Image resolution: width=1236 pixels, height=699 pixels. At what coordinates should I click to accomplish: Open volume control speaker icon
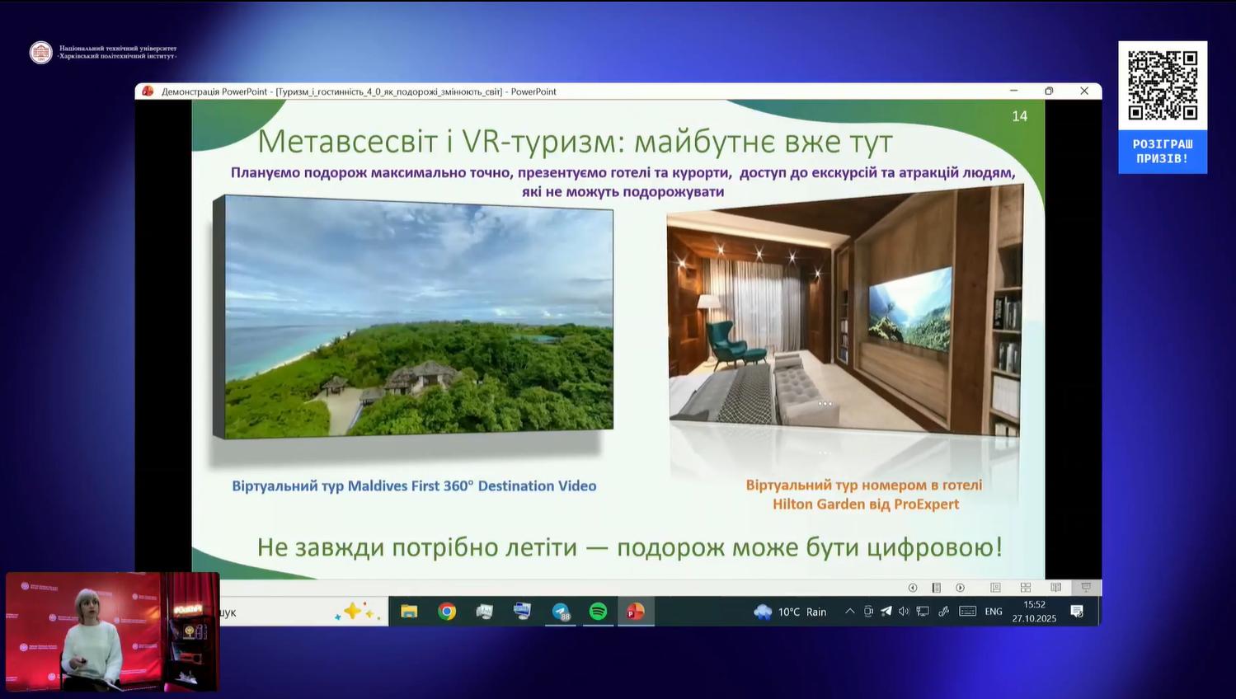click(x=904, y=612)
